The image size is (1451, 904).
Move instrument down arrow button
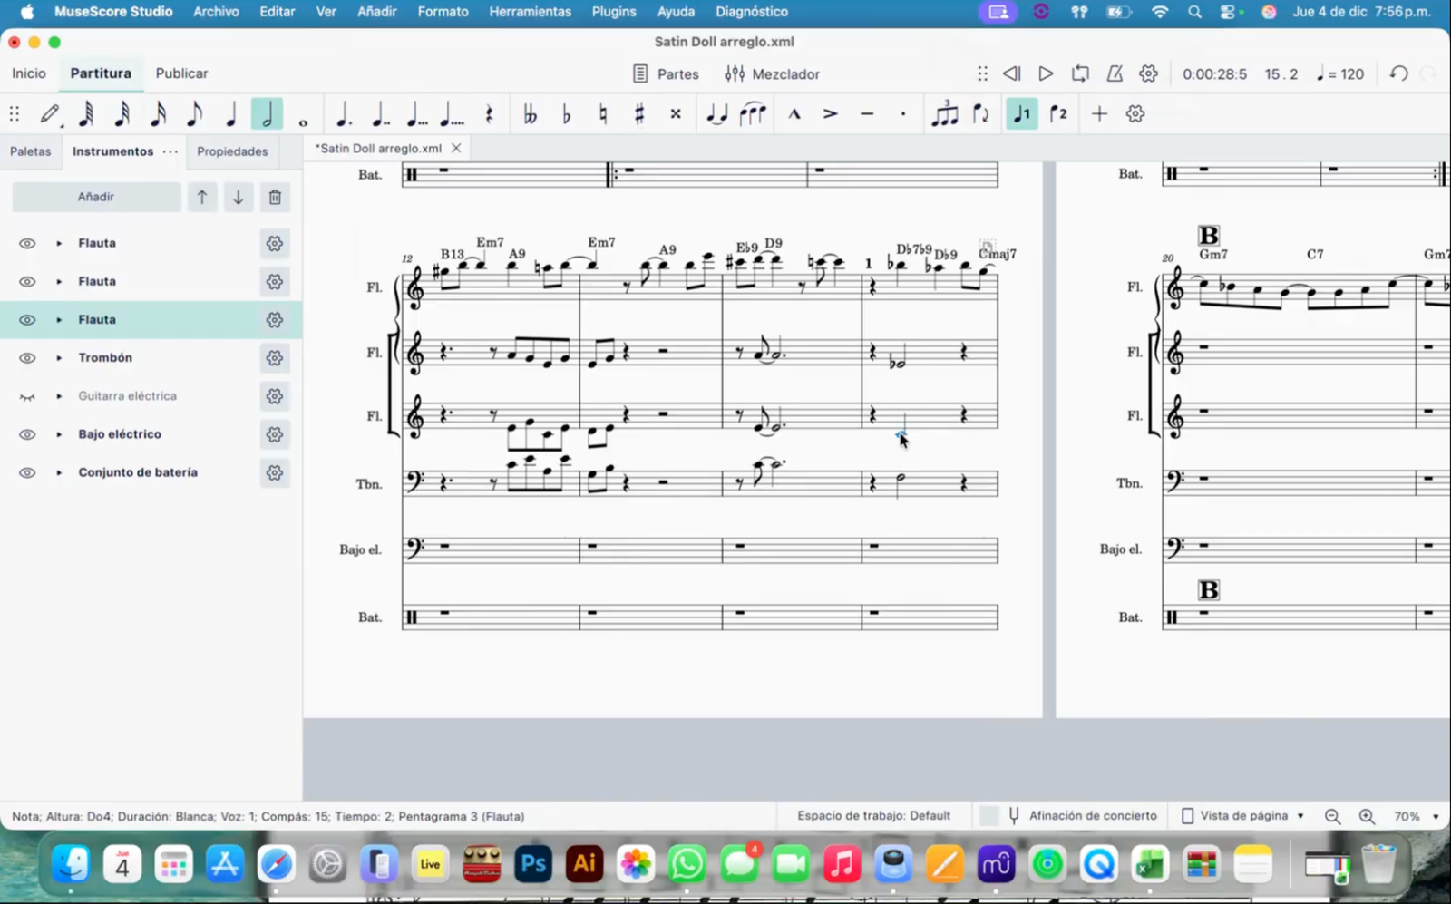239,197
